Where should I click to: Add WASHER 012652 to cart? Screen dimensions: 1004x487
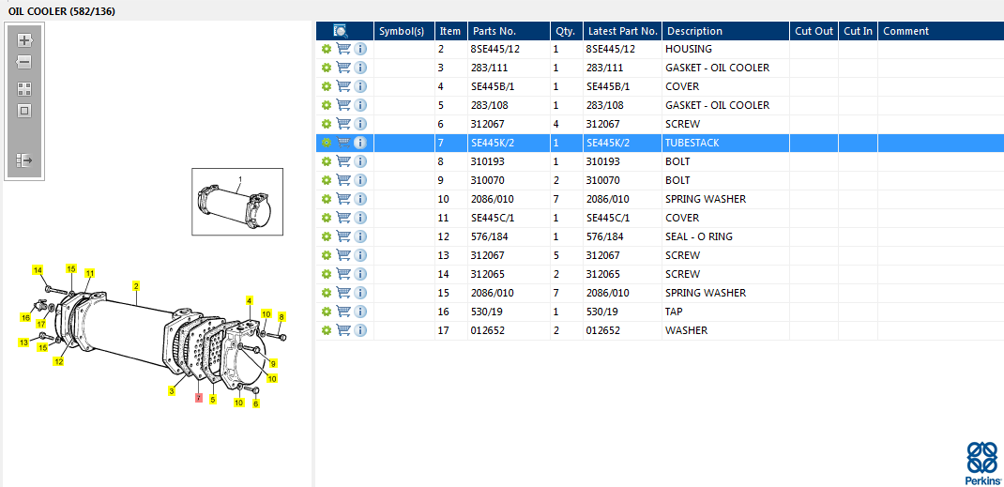(343, 330)
